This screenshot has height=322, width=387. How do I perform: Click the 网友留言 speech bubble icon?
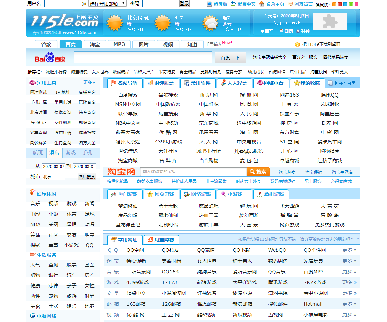(x=290, y=4)
